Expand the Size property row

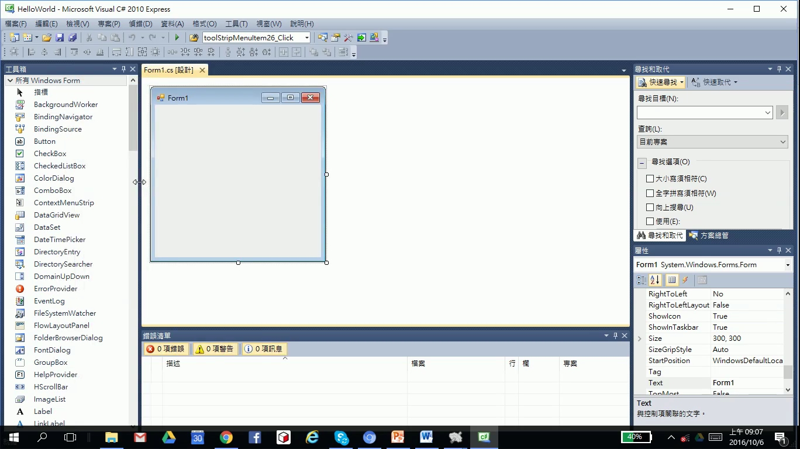click(x=639, y=339)
